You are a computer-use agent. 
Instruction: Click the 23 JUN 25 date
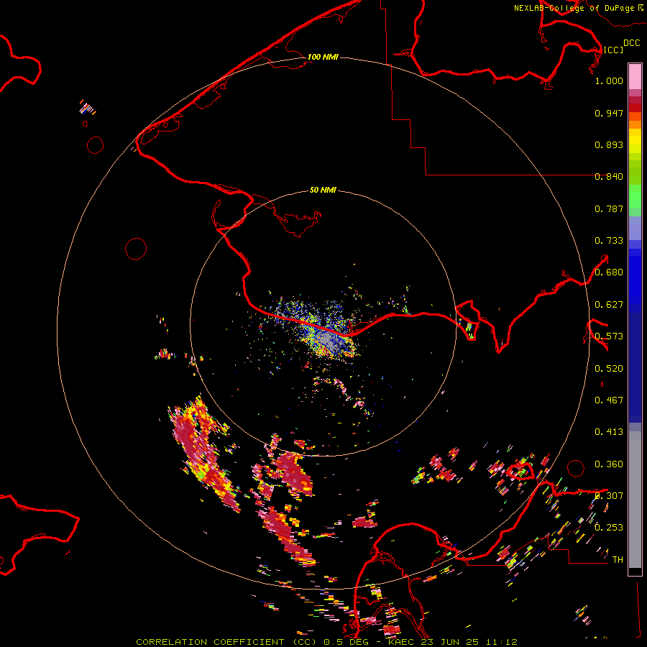pyautogui.click(x=450, y=642)
